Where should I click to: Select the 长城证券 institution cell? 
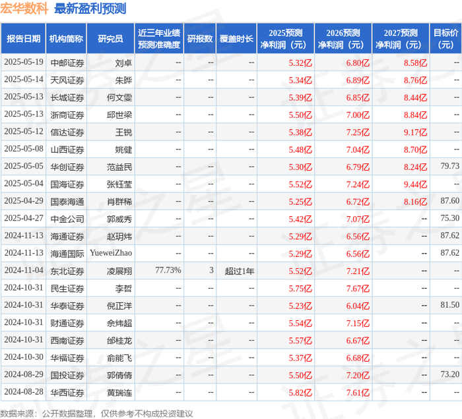[x=67, y=98]
